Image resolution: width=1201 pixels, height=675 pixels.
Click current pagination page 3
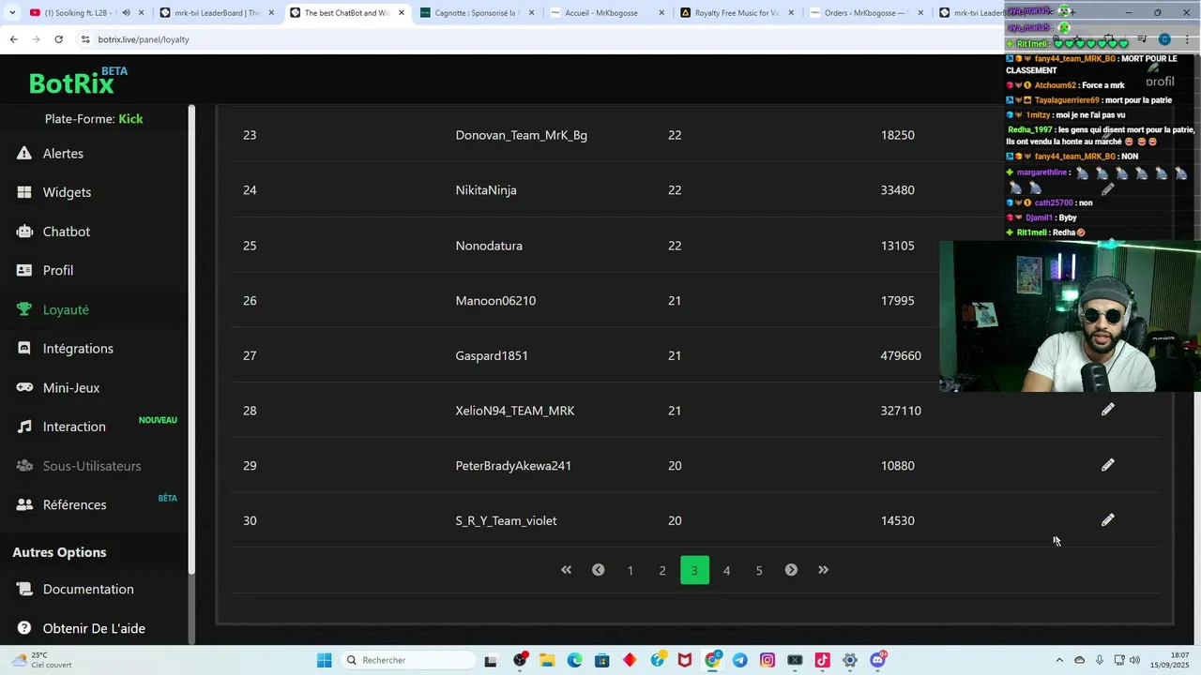pyautogui.click(x=694, y=570)
